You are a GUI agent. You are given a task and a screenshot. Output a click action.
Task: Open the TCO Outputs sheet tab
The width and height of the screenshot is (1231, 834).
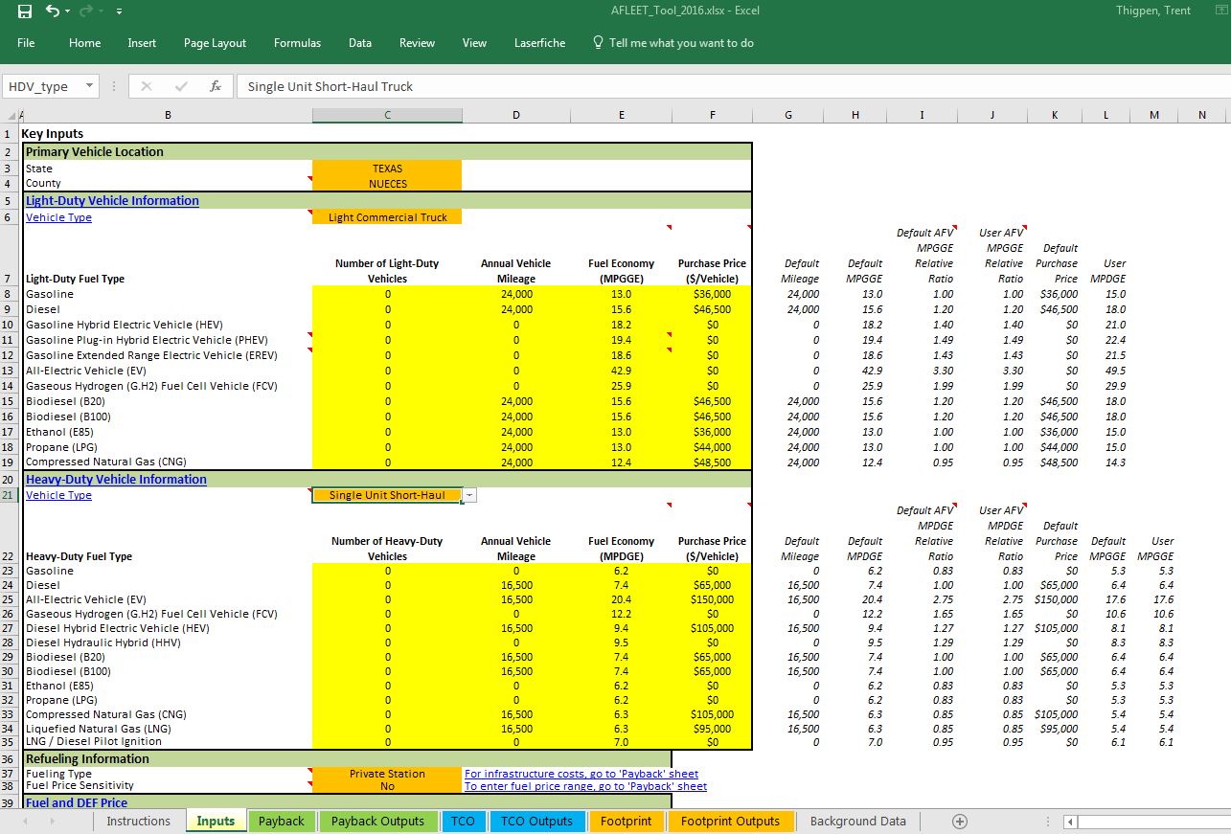coord(536,821)
